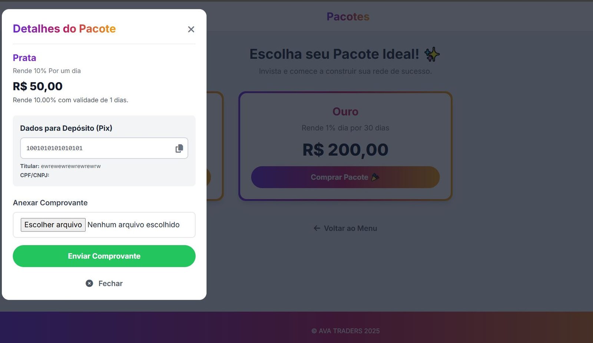Click inside the Pix key number field
Viewport: 593px width, 343px height.
[x=96, y=148]
